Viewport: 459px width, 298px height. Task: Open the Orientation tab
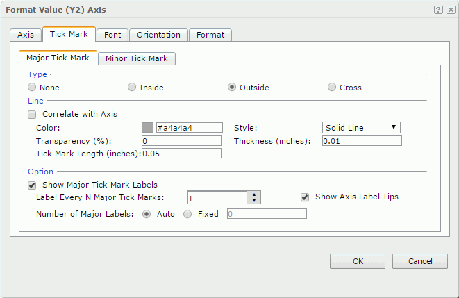click(x=158, y=35)
